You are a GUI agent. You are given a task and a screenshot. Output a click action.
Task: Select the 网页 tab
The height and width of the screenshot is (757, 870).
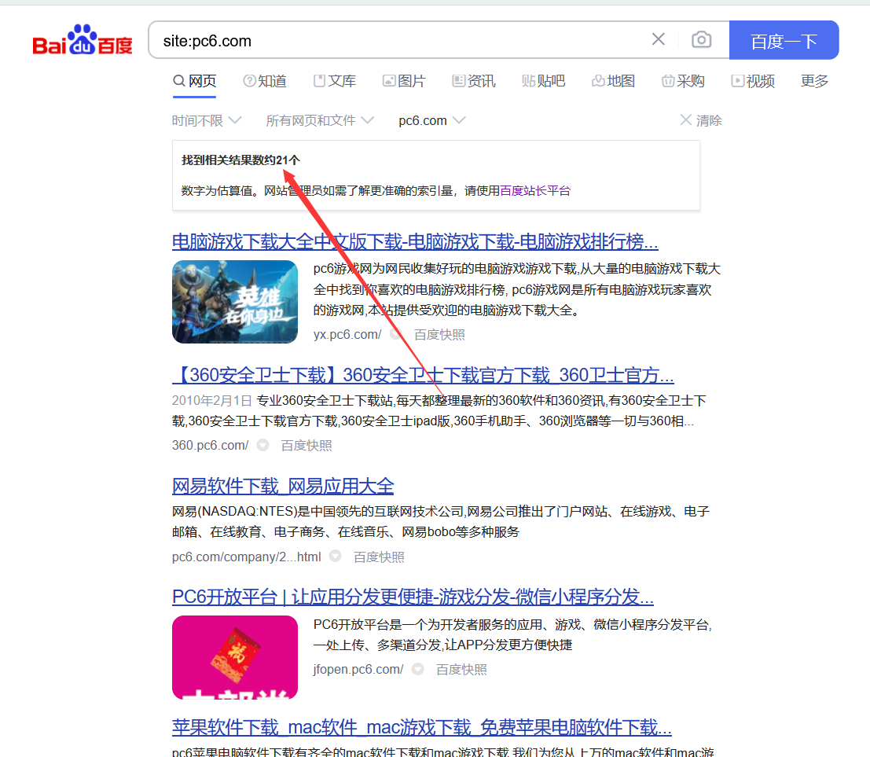click(194, 81)
